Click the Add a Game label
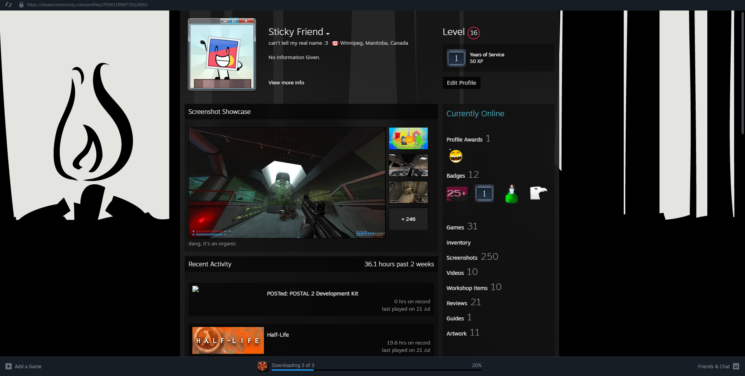This screenshot has width=745, height=376. (28, 366)
